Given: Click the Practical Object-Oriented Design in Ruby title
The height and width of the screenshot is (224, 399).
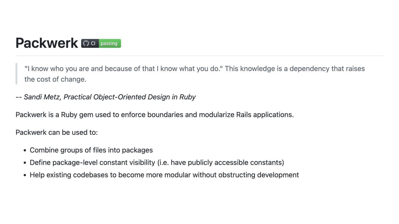Looking at the screenshot, I should pos(130,97).
